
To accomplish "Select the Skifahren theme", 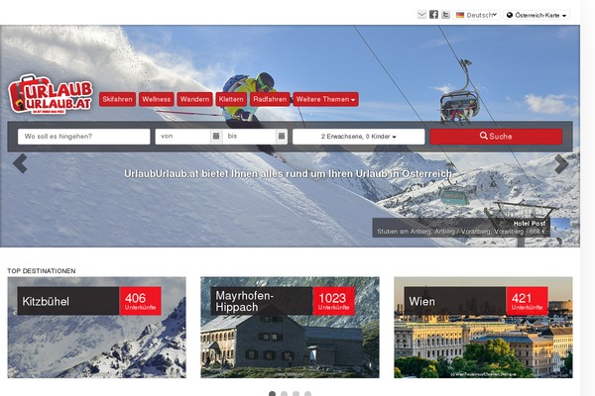I will point(117,99).
